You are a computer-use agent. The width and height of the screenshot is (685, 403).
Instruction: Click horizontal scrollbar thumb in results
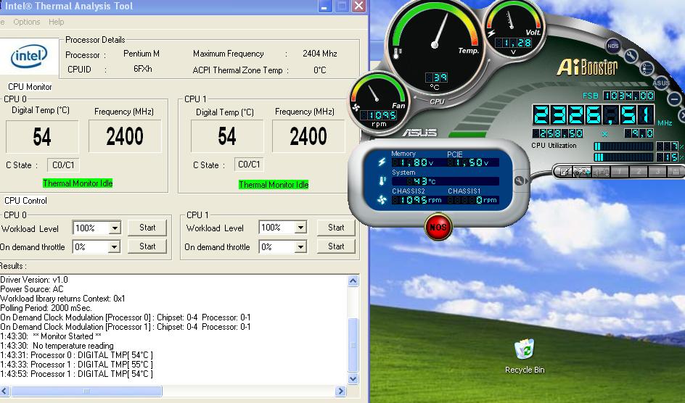pos(86,391)
